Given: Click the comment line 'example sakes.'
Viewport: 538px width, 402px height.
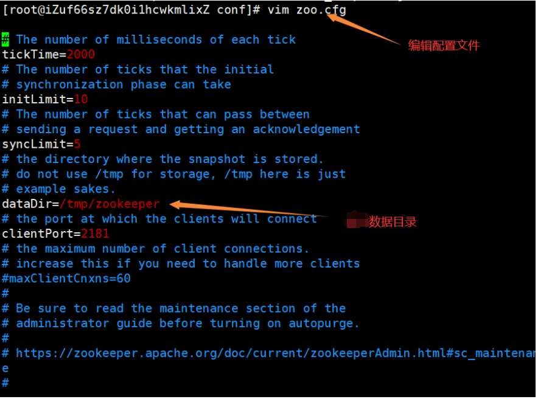Looking at the screenshot, I should tap(58, 189).
